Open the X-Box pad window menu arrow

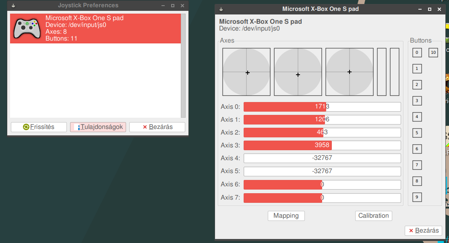[x=221, y=9]
